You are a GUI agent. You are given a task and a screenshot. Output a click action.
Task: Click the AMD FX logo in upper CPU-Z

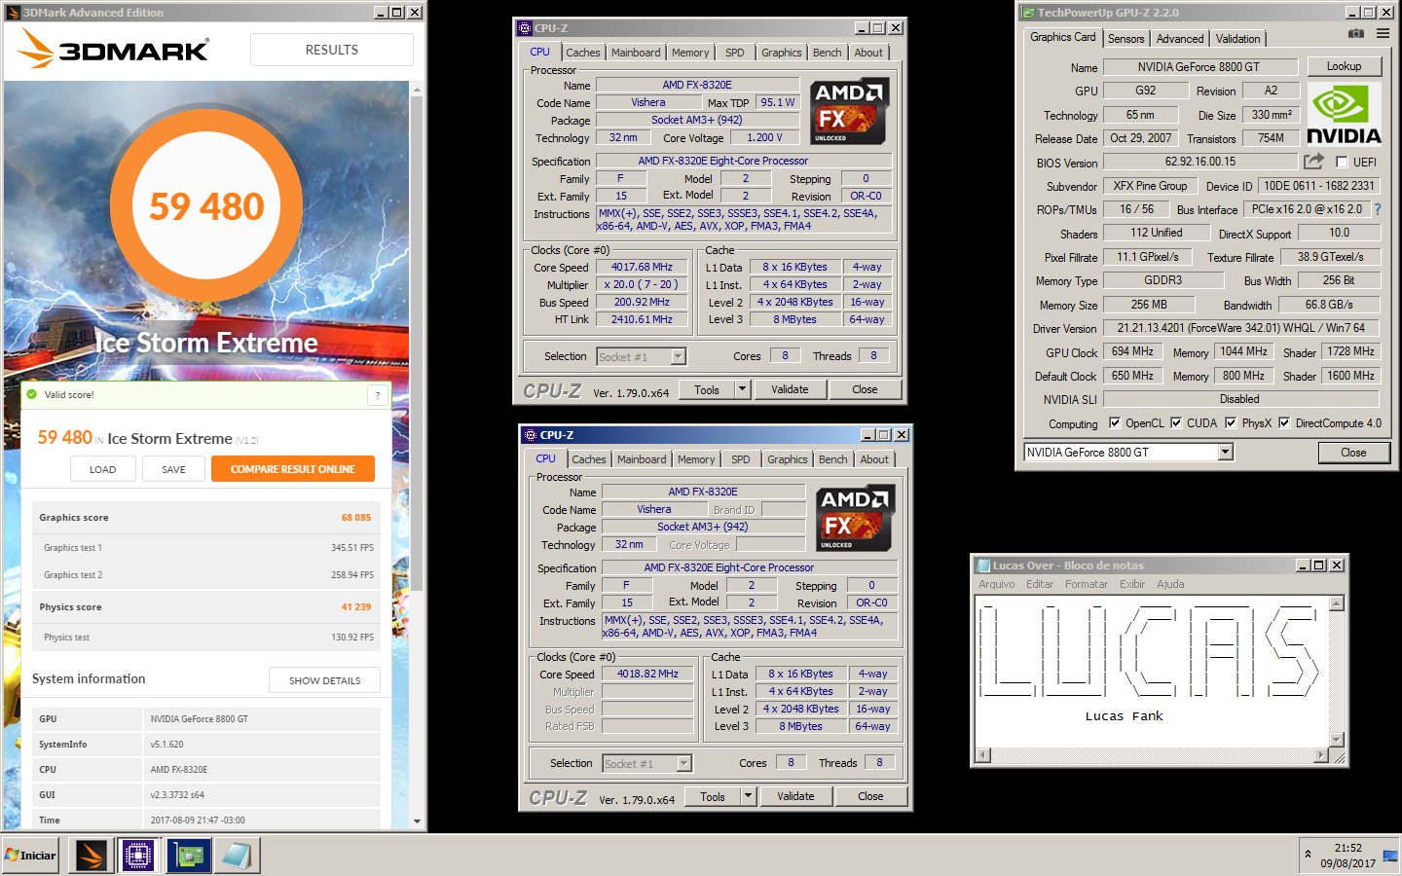(849, 111)
